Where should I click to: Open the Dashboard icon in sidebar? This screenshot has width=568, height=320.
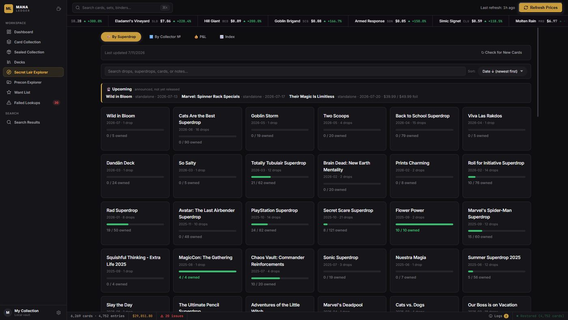point(9,32)
